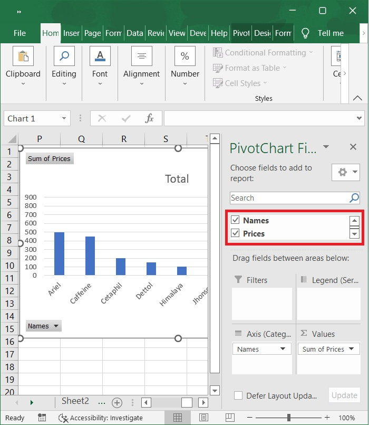Click Accessibility: Investigate status icon

(63, 418)
